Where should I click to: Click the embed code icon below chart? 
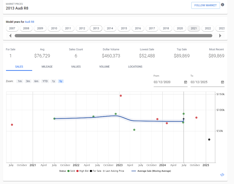[x=222, y=175]
